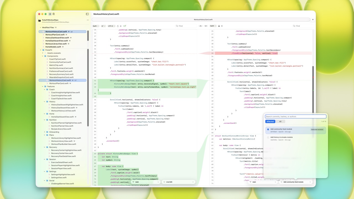Open the Live Edit revision dropdown

(178, 182)
